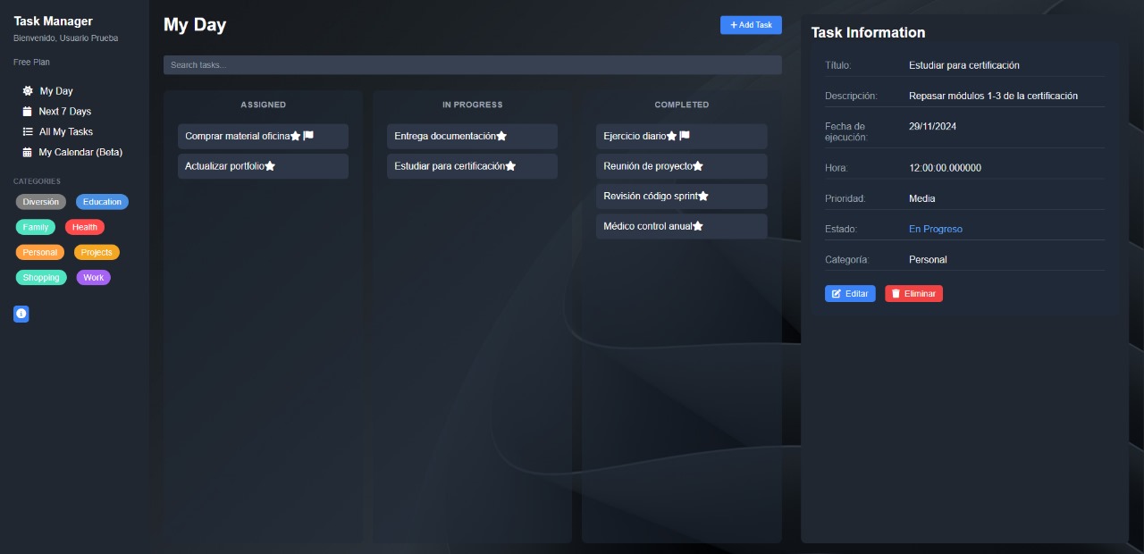Image resolution: width=1144 pixels, height=554 pixels.
Task: Click the star on "Estudiar para certificación"
Action: 510,165
